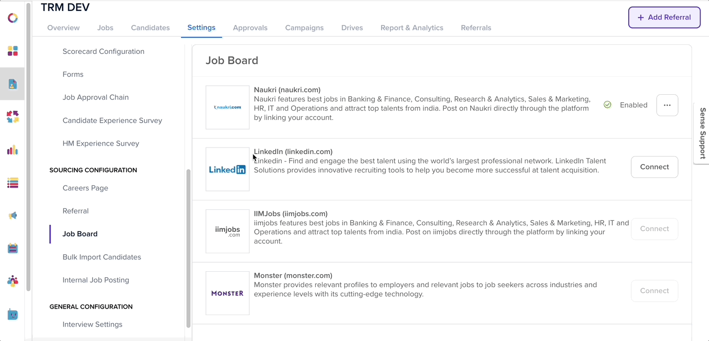Open the four-arrows icon in left sidebar
Viewport: 709px width, 341px height.
[13, 117]
